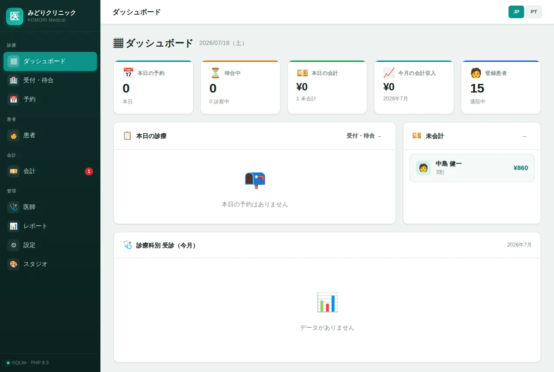554x372 pixels.
Task: Click the 登録患者 stat card
Action: coord(501,87)
